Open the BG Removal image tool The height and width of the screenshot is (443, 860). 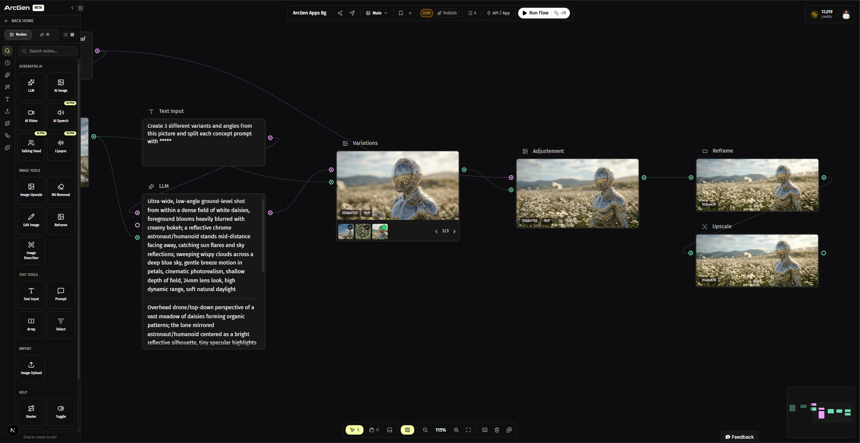click(61, 190)
